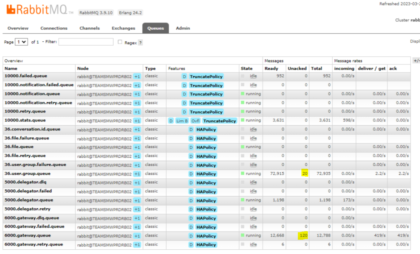Open the Page number dropdown
This screenshot has height=254, width=420.
[x=21, y=42]
